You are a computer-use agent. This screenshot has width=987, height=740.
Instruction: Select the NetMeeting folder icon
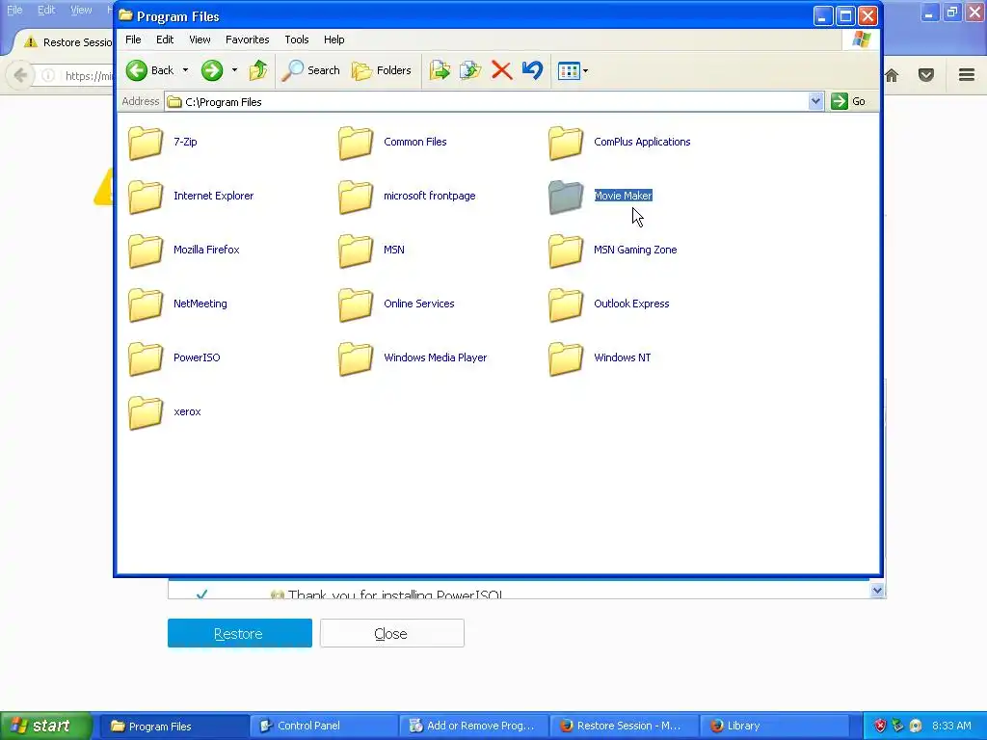pos(146,304)
